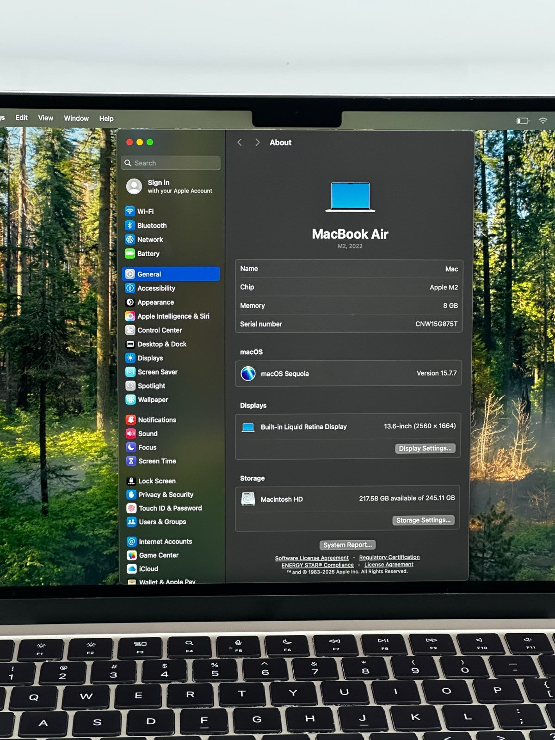Open the Touch ID & Password fingerprint icon

point(131,508)
